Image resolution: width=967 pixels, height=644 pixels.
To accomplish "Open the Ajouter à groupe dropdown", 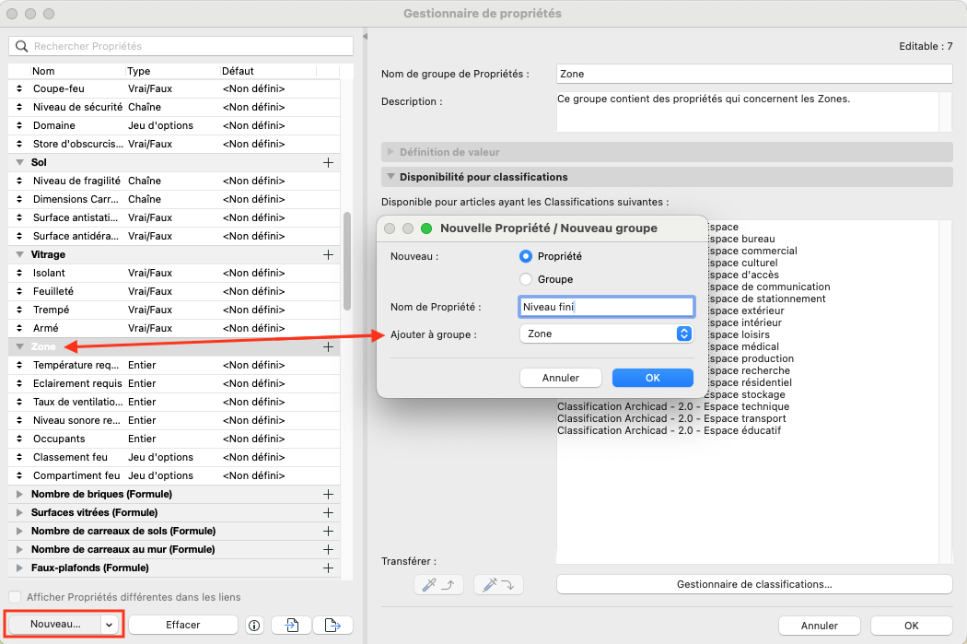I will point(606,334).
